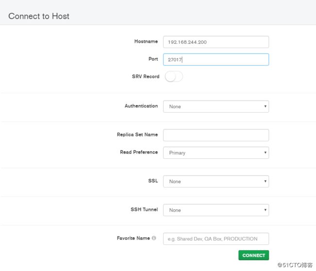This screenshot has height=271, width=316.
Task: Click the SSH Tunnel dropdown arrow
Action: point(265,210)
